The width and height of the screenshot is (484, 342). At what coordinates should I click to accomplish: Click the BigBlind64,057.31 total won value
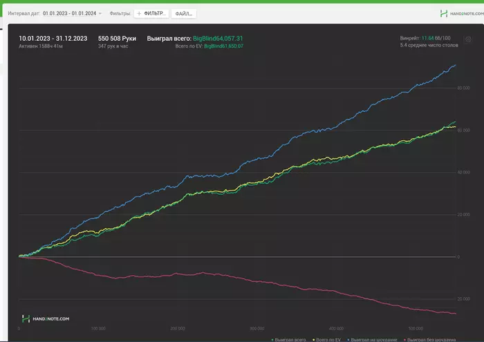click(218, 39)
